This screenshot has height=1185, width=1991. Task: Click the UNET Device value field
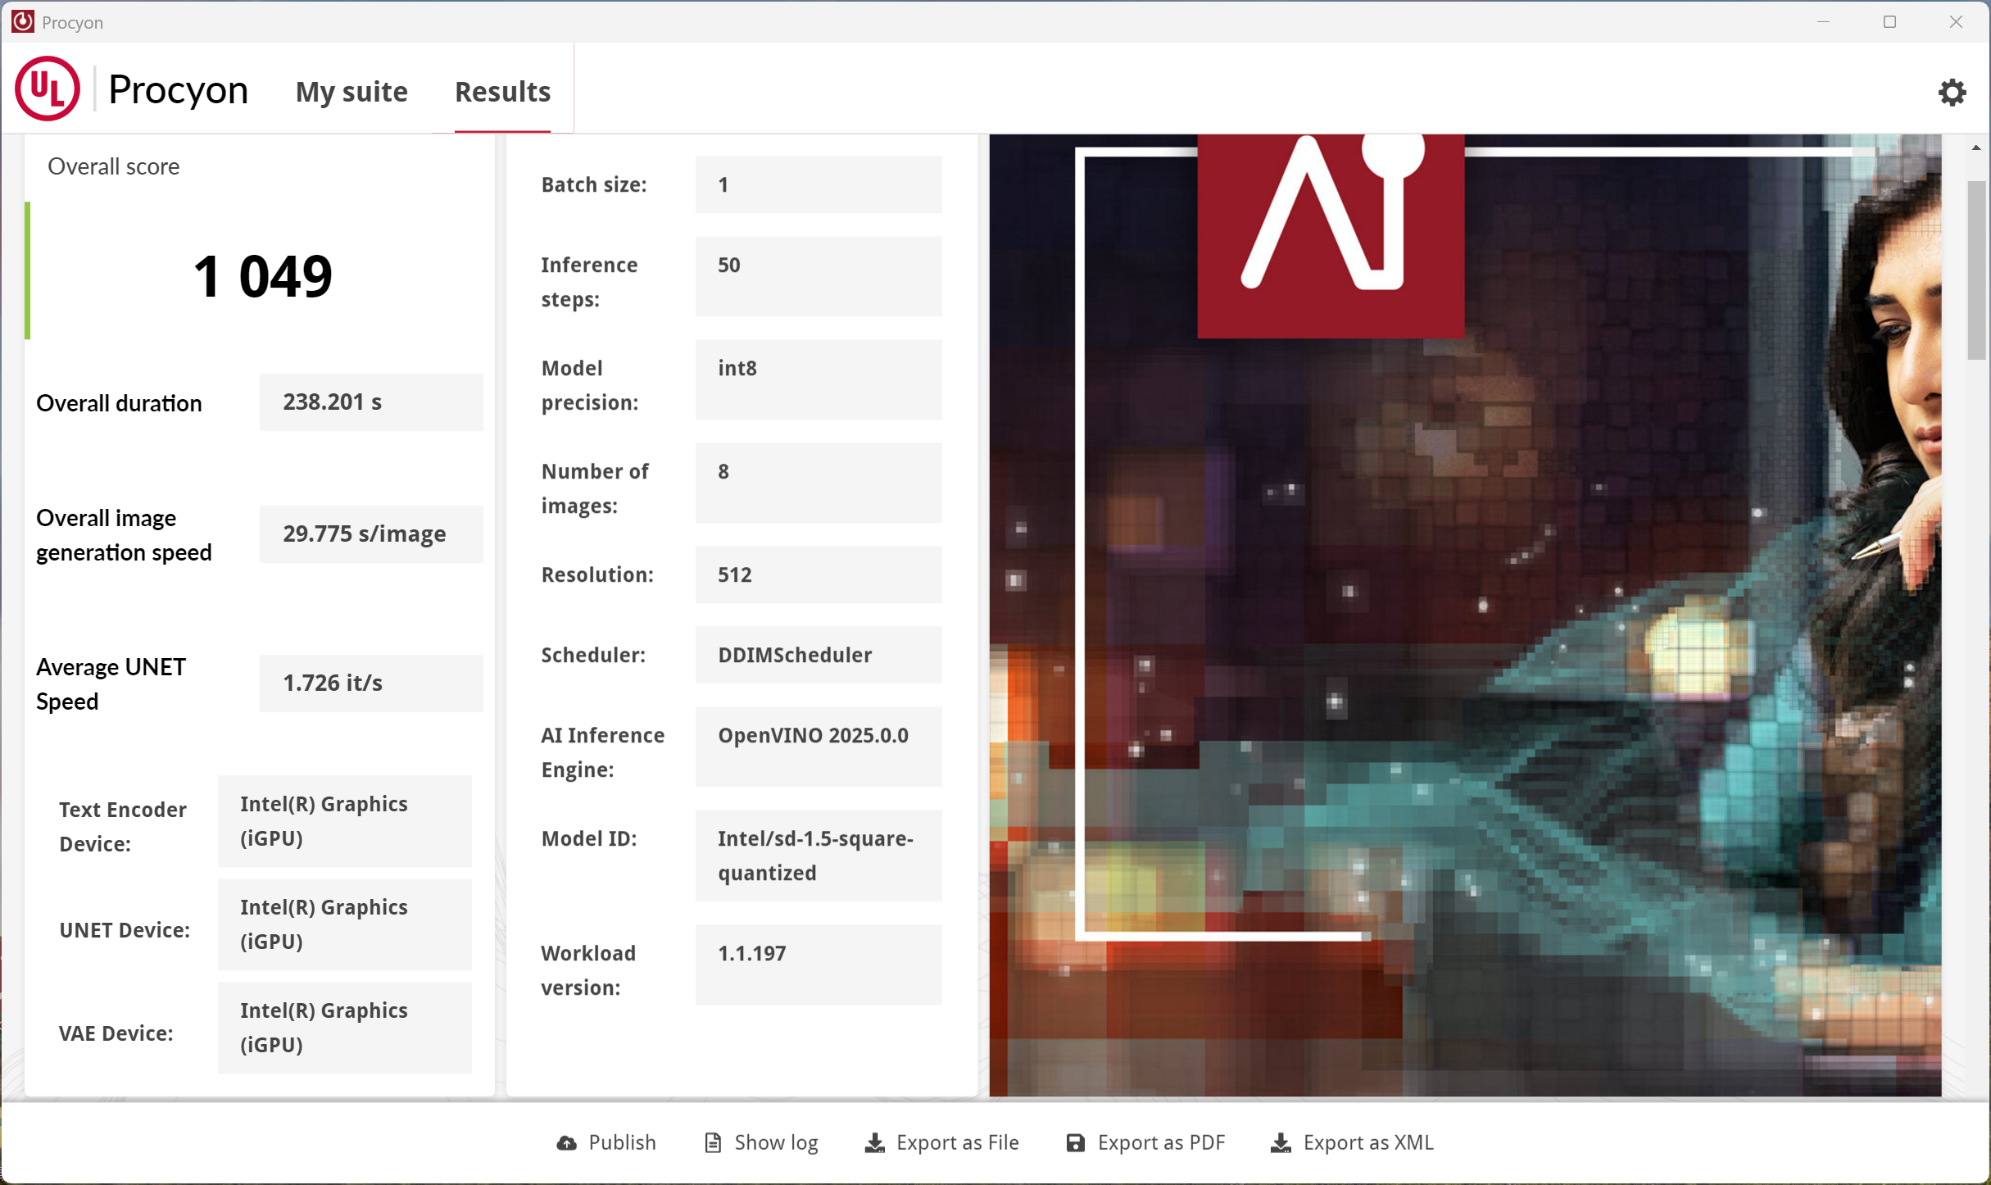pyautogui.click(x=345, y=924)
